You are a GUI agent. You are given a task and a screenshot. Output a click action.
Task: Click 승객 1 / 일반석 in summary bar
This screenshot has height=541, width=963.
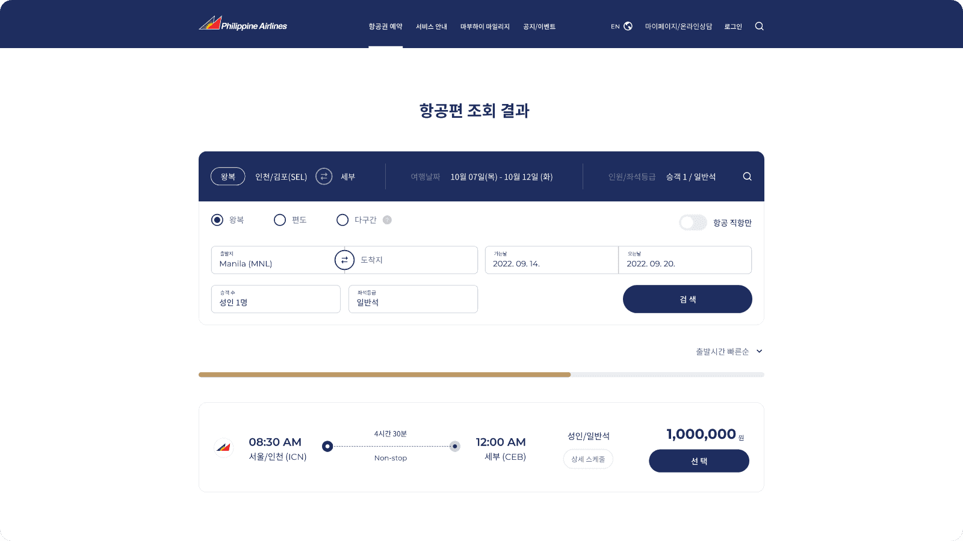691,177
